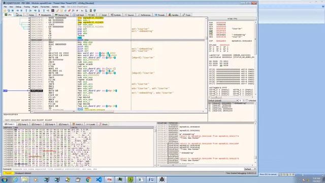Click the Hide FPU button
This screenshot has width=325, height=183.
(232, 19)
